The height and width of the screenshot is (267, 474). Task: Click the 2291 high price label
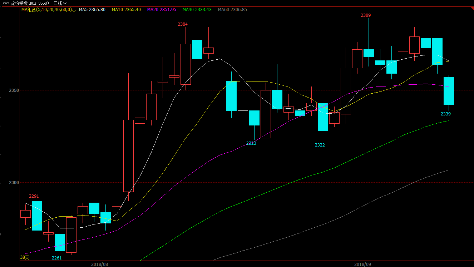click(34, 196)
